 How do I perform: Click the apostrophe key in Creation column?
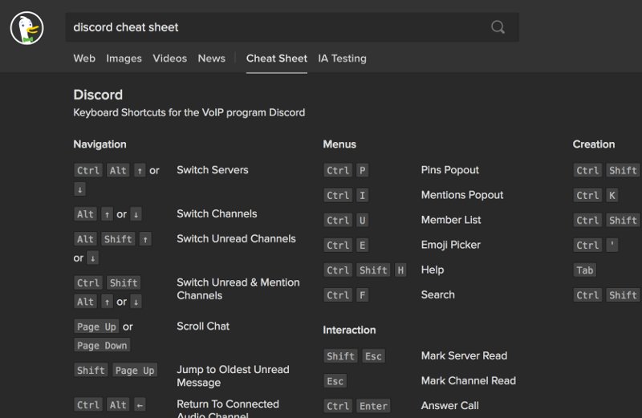[612, 246]
